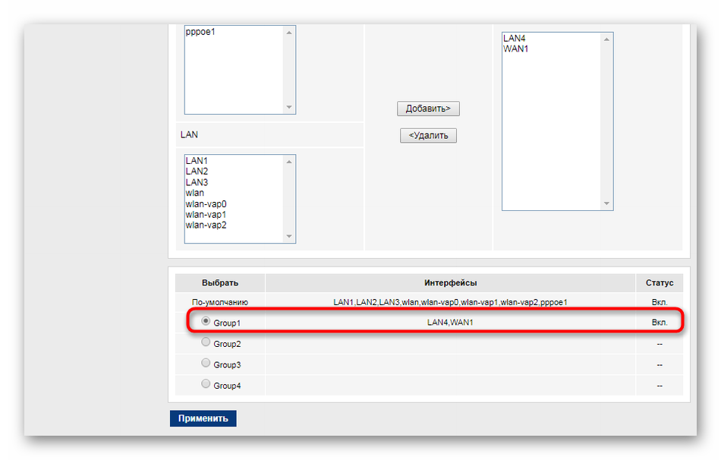Select LAN3 in the LAN list
Image resolution: width=721 pixels, height=460 pixels.
pyautogui.click(x=197, y=182)
